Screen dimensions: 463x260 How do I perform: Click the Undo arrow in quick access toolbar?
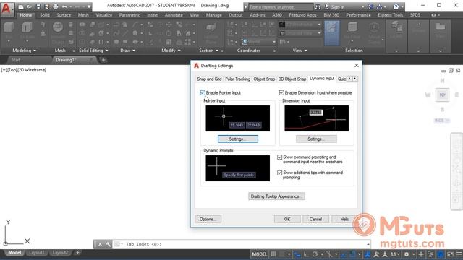(x=64, y=6)
